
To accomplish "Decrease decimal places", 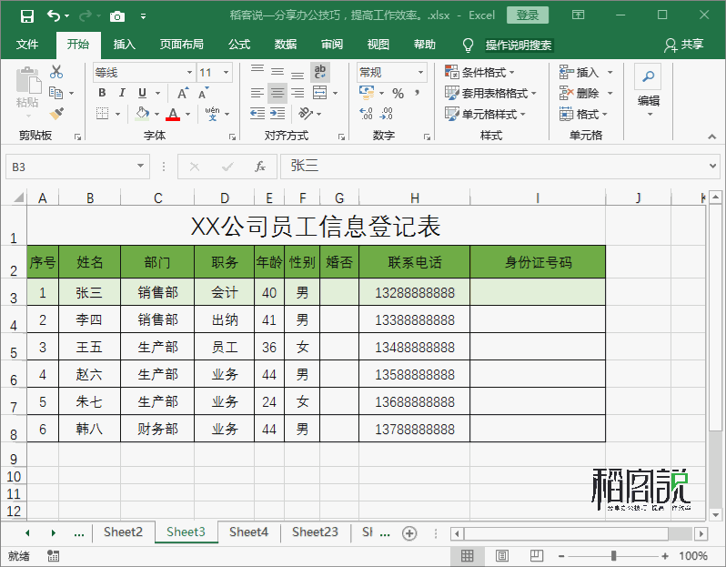I will coord(386,114).
